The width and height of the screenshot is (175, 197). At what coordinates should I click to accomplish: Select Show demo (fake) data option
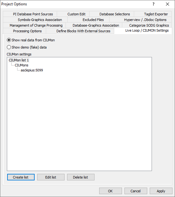coord(27,47)
